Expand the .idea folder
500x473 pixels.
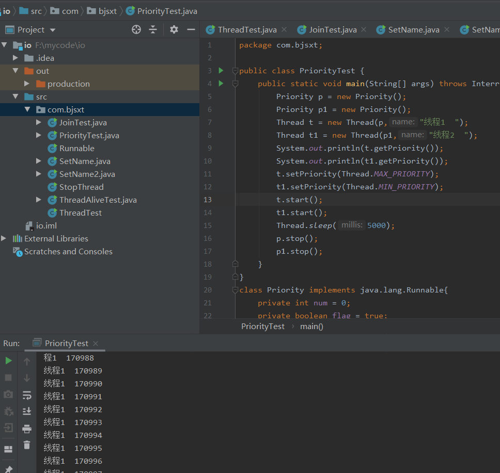(x=15, y=58)
